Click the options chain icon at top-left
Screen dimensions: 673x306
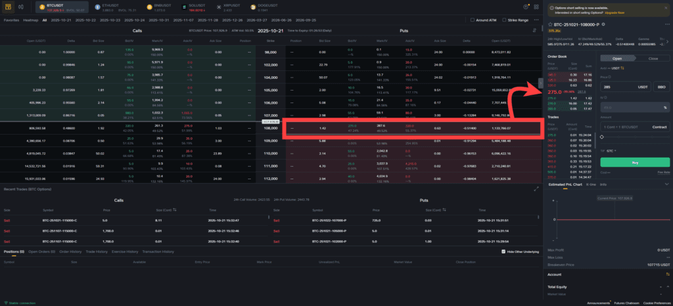point(7,7)
